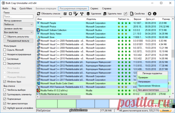
Task: Open Расширенные операции menu
Action: click(x=73, y=8)
